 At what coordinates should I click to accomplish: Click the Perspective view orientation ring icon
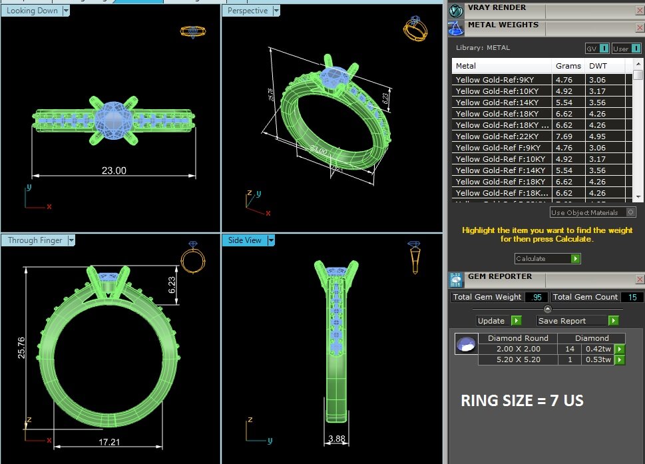414,29
